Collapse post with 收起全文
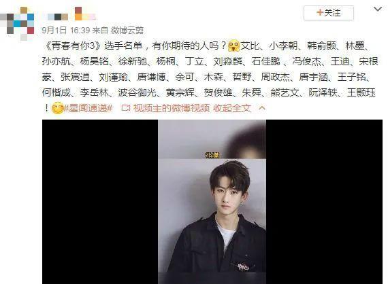 (232, 108)
